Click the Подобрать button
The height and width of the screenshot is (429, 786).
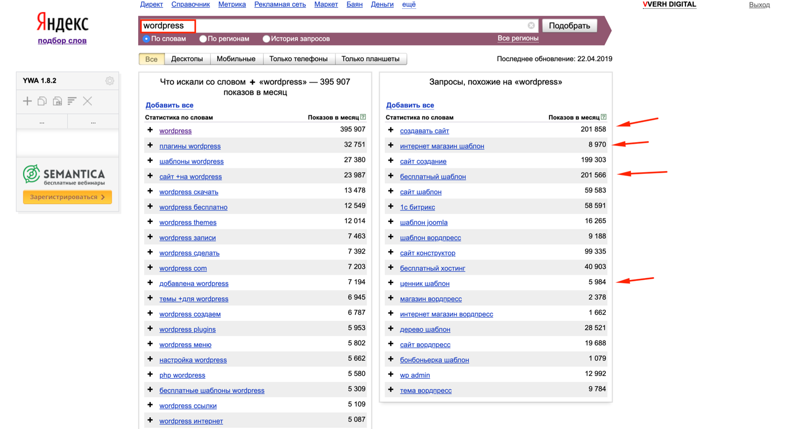tap(570, 26)
